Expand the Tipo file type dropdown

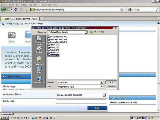tap(101, 87)
